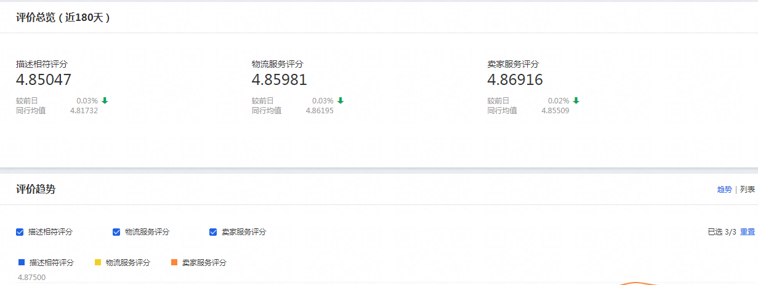Image resolution: width=758 pixels, height=285 pixels.
Task: Click 0.02% change under 卖家服务评分
Action: 558,101
